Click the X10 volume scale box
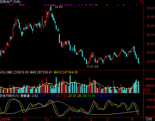Viewport: 155px width, 121px height. pos(147,91)
